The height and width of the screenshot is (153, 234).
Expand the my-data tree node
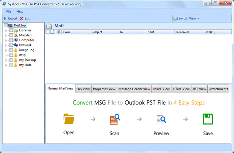[x=6, y=65]
